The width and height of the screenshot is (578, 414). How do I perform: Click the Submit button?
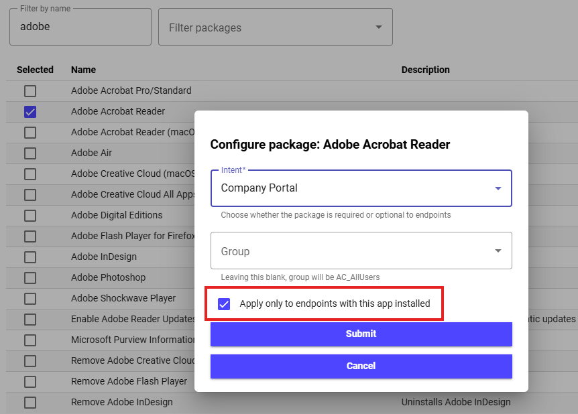coord(361,334)
